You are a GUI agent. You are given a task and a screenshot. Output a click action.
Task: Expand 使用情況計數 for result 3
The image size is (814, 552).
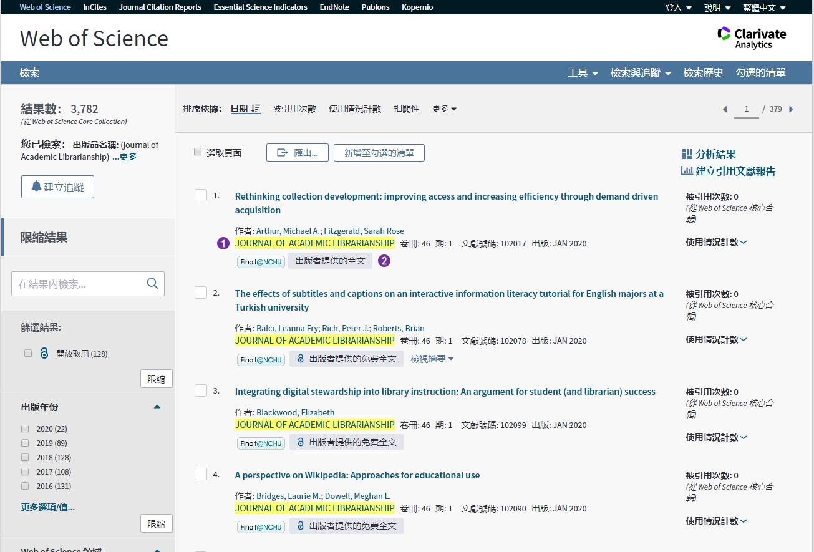(716, 437)
